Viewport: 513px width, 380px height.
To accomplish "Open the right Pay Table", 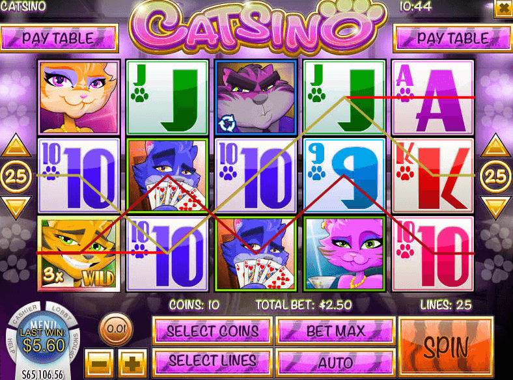I will (x=453, y=38).
